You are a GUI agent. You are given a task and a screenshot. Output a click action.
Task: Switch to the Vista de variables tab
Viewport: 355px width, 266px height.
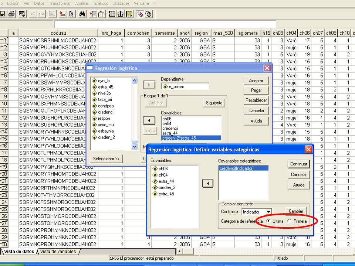pyautogui.click(x=58, y=251)
